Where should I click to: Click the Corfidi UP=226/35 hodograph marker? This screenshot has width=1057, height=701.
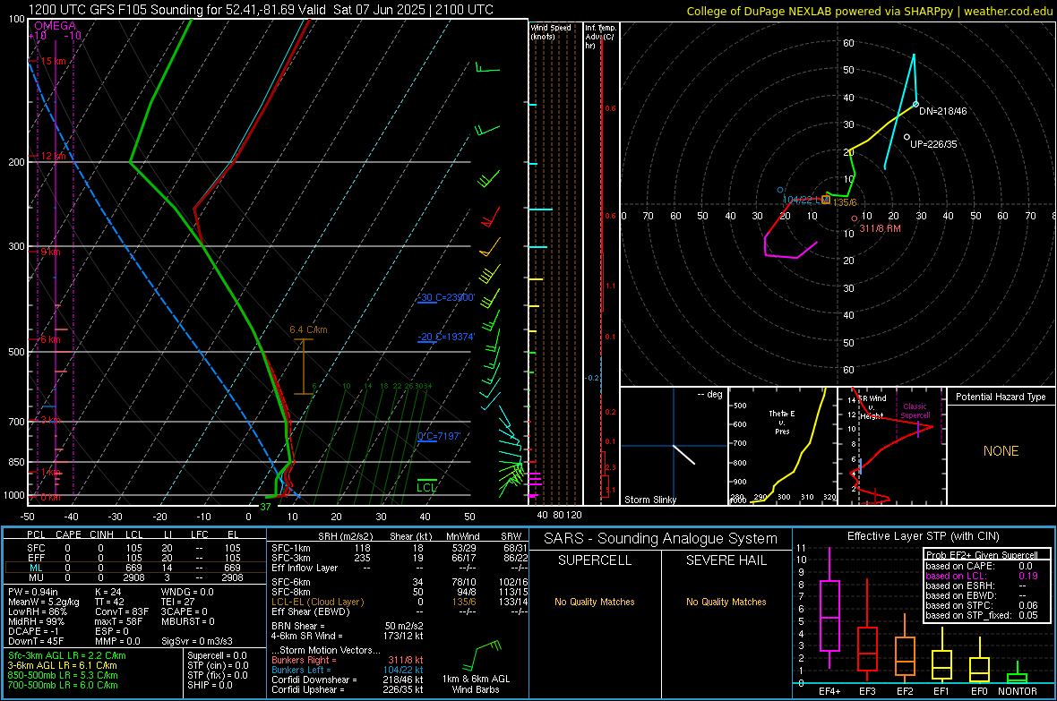coord(907,137)
